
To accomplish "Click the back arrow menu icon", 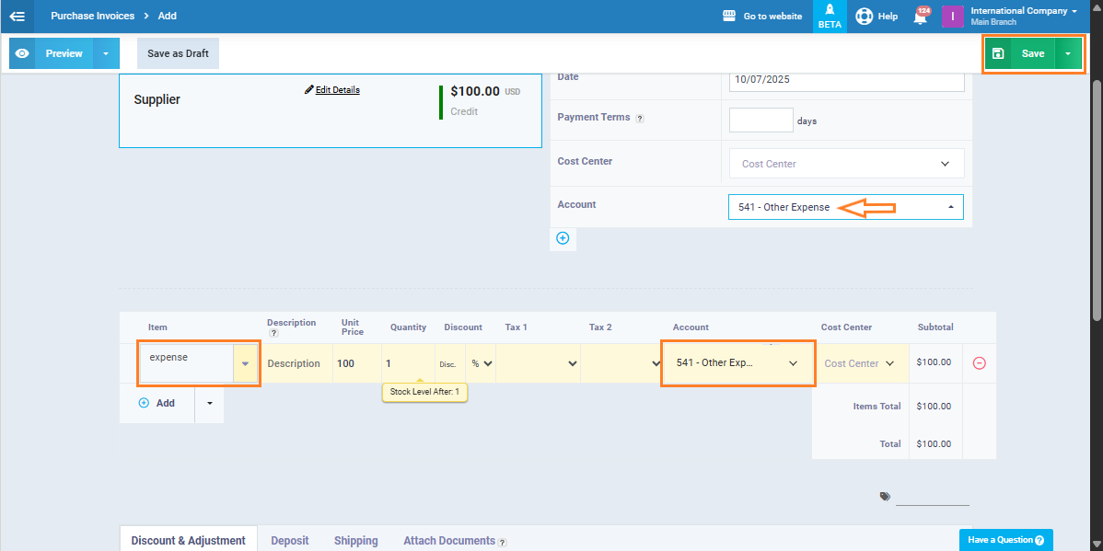I will point(17,16).
